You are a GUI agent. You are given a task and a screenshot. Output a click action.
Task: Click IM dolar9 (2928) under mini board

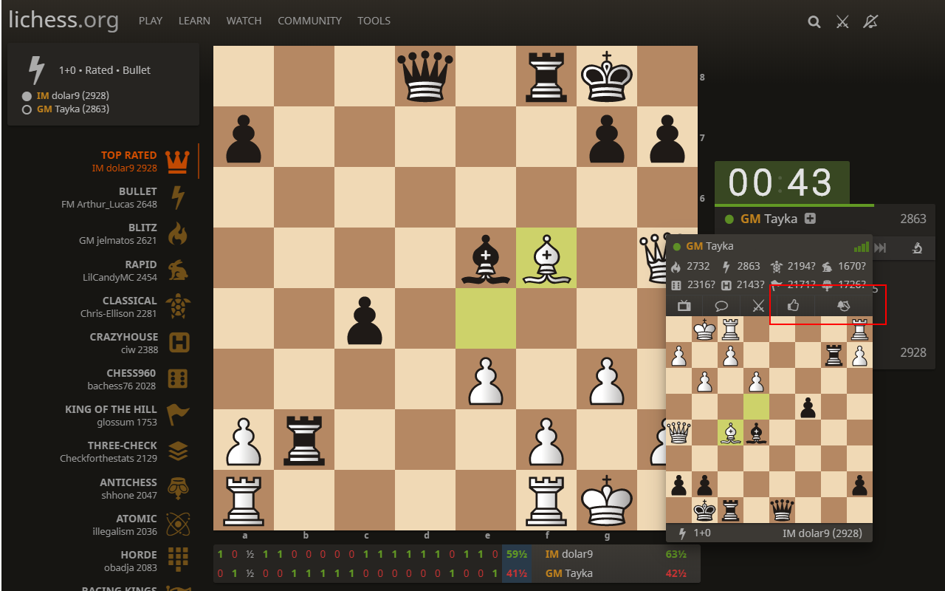[822, 533]
